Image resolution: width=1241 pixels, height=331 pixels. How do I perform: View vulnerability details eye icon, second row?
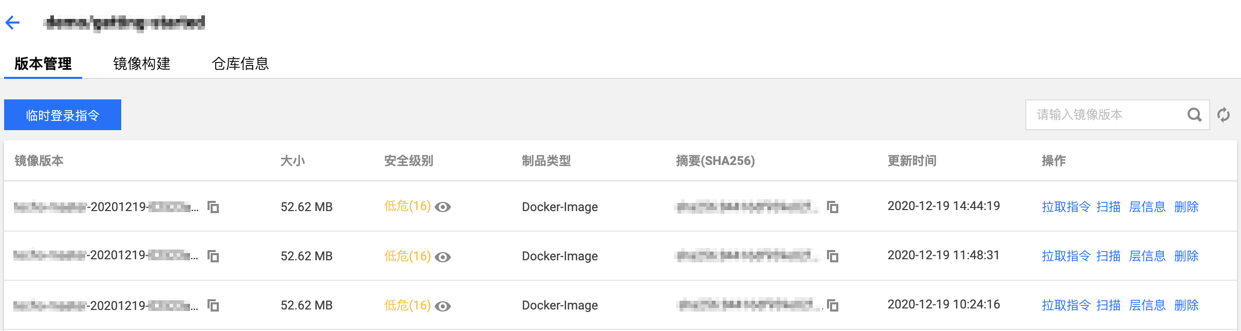443,257
